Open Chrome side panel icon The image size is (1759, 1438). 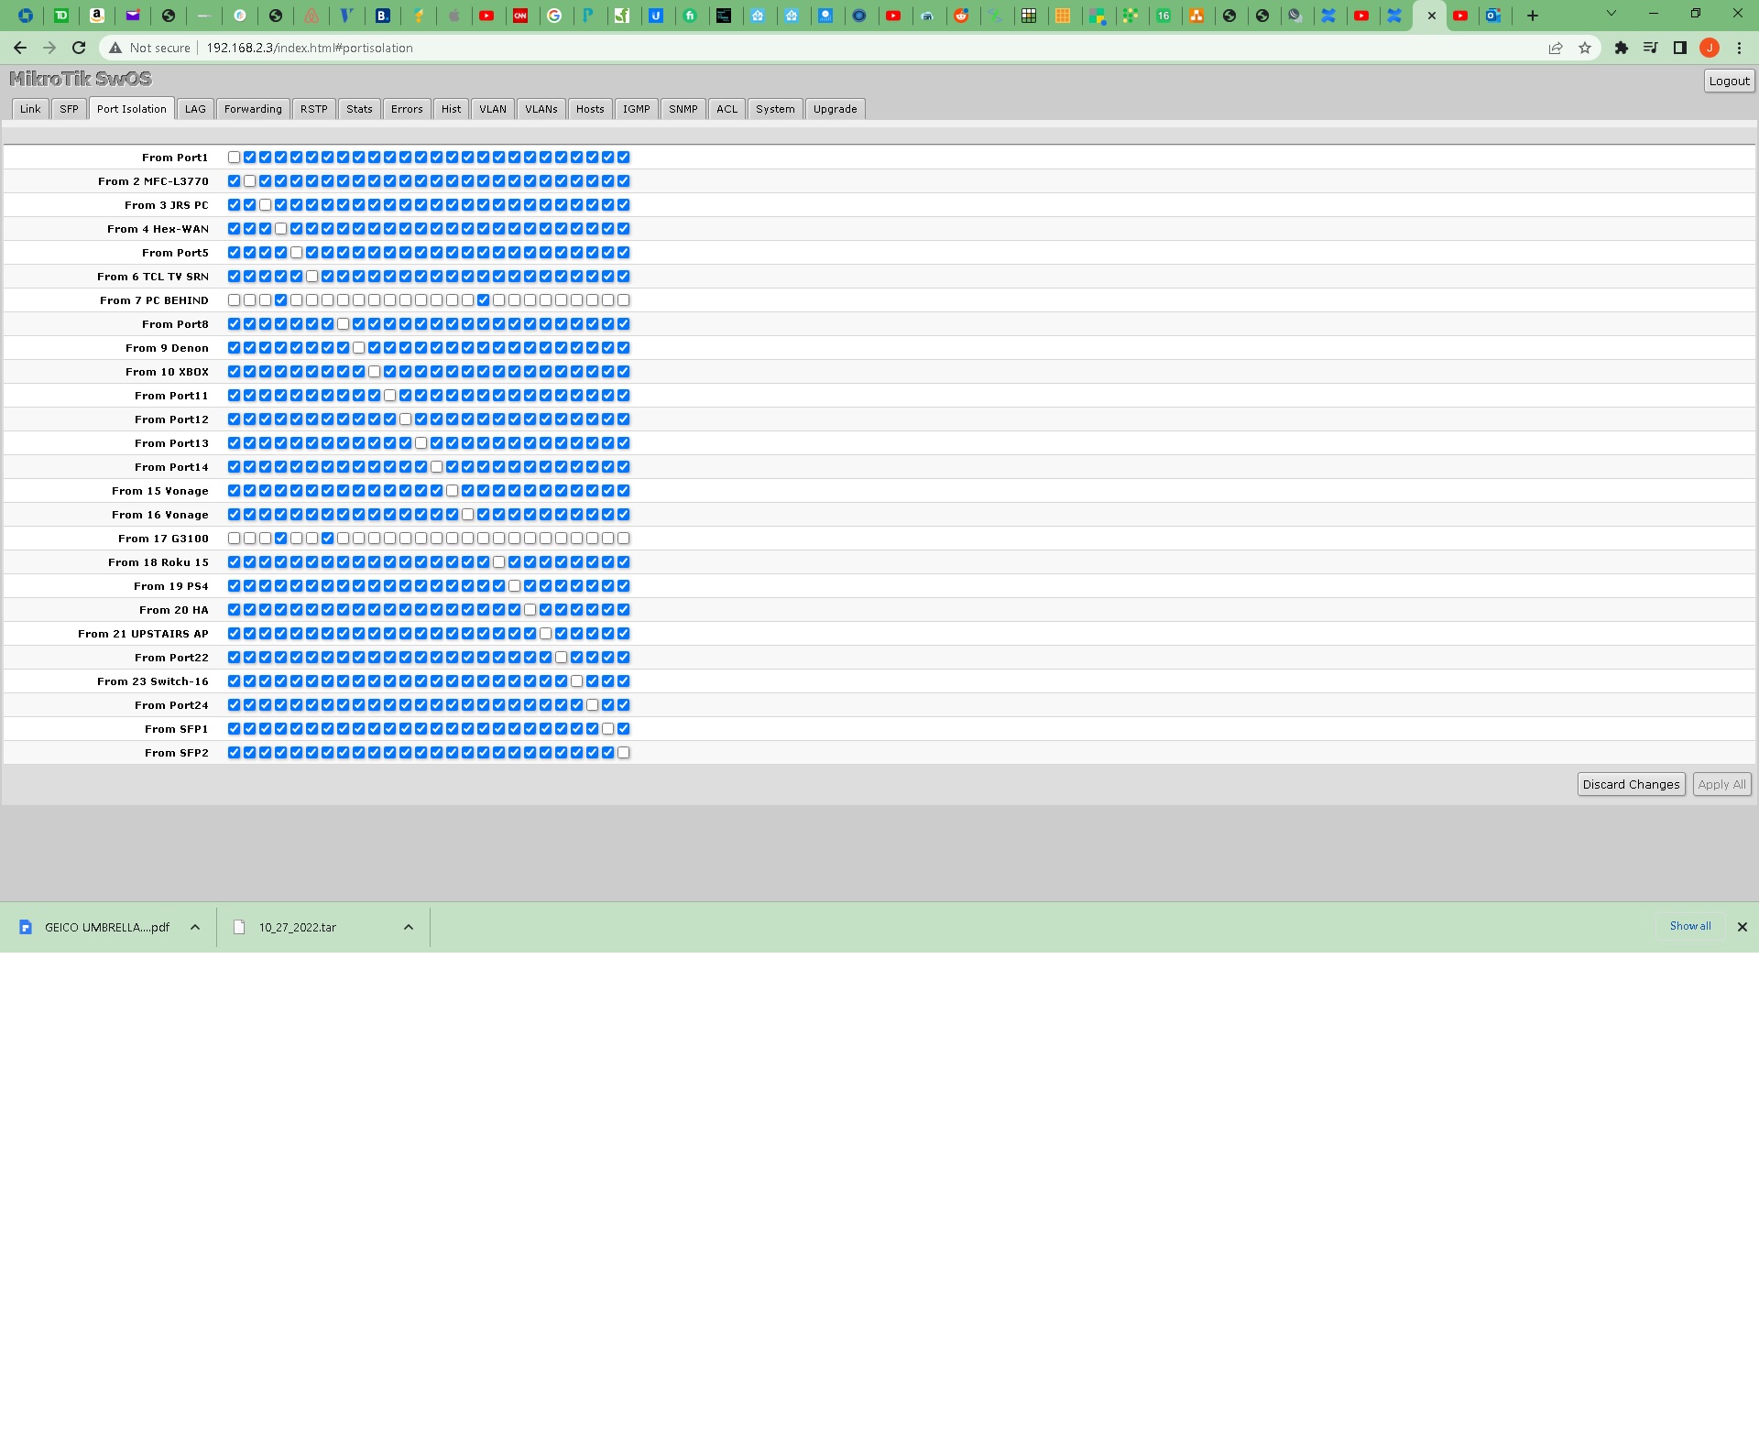pyautogui.click(x=1680, y=48)
